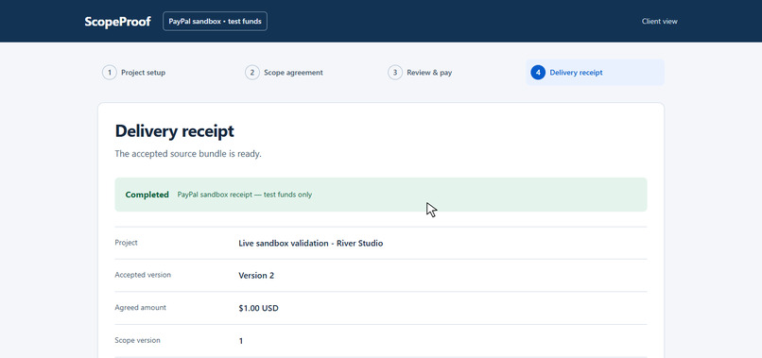Go to Scope agreement step
762x358 pixels.
[x=284, y=73]
